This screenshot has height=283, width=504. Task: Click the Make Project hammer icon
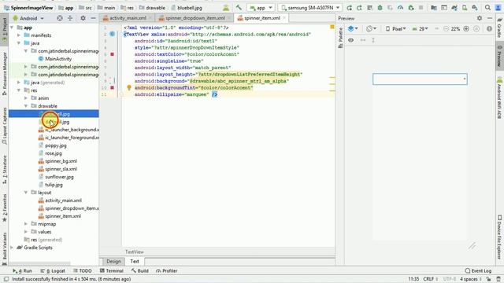(239, 7)
